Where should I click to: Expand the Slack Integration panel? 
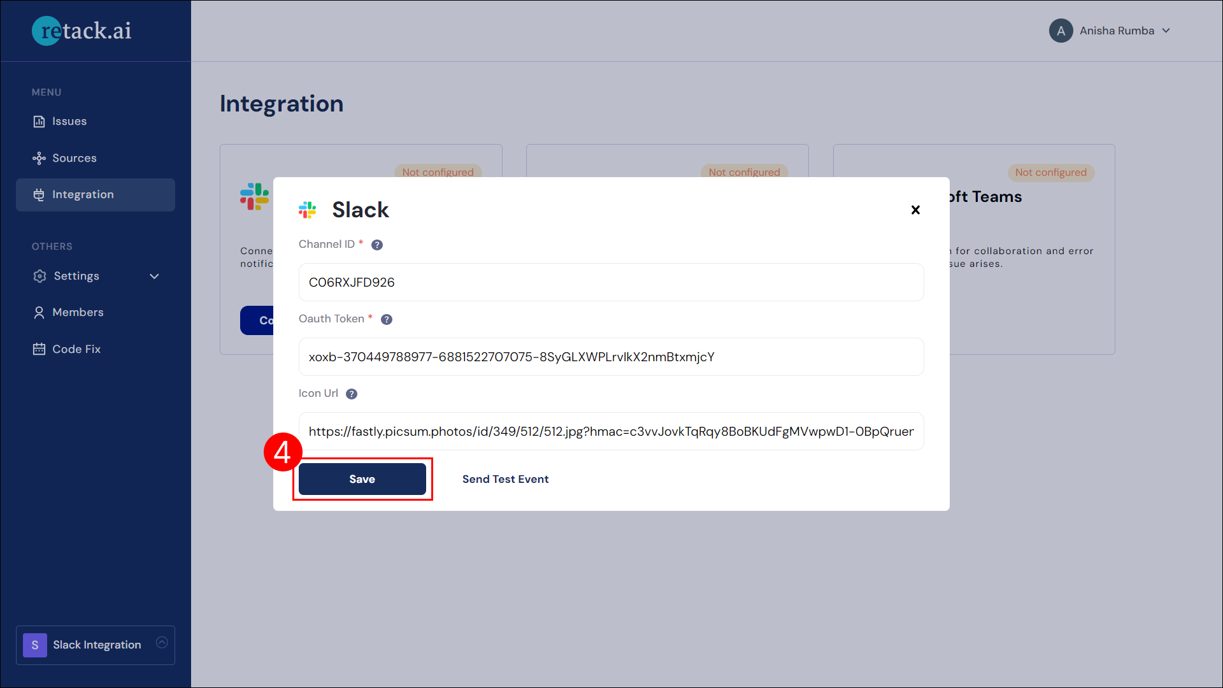click(x=162, y=643)
